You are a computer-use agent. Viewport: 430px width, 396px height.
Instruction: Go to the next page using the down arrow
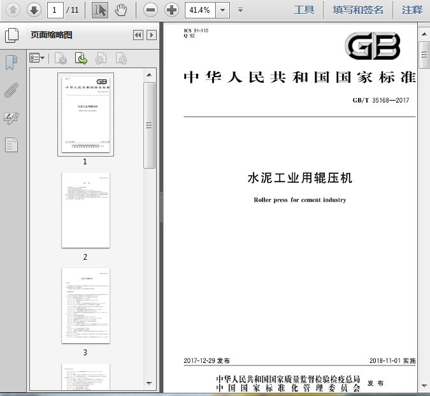click(x=34, y=10)
